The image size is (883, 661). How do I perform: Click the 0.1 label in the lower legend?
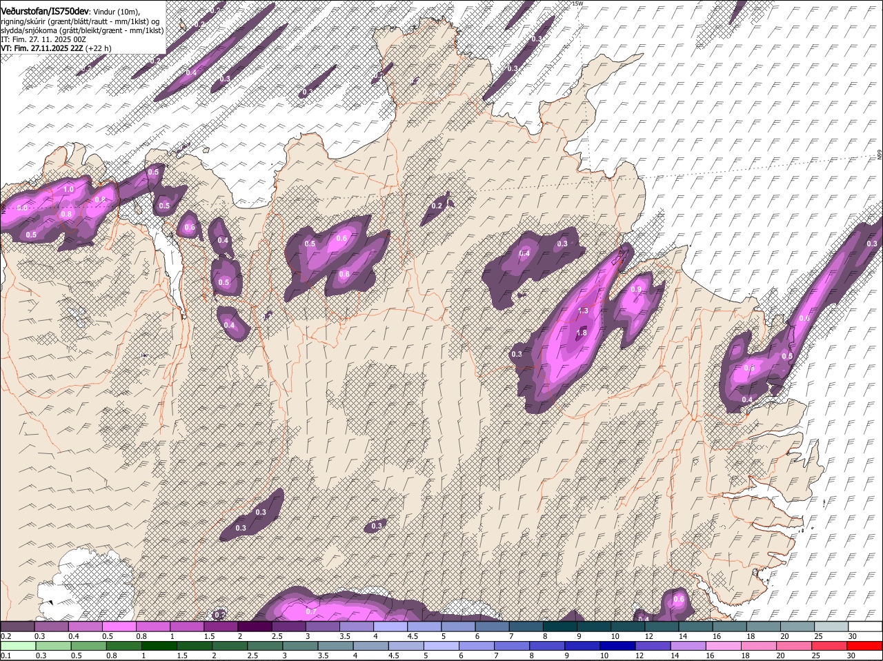click(x=6, y=655)
